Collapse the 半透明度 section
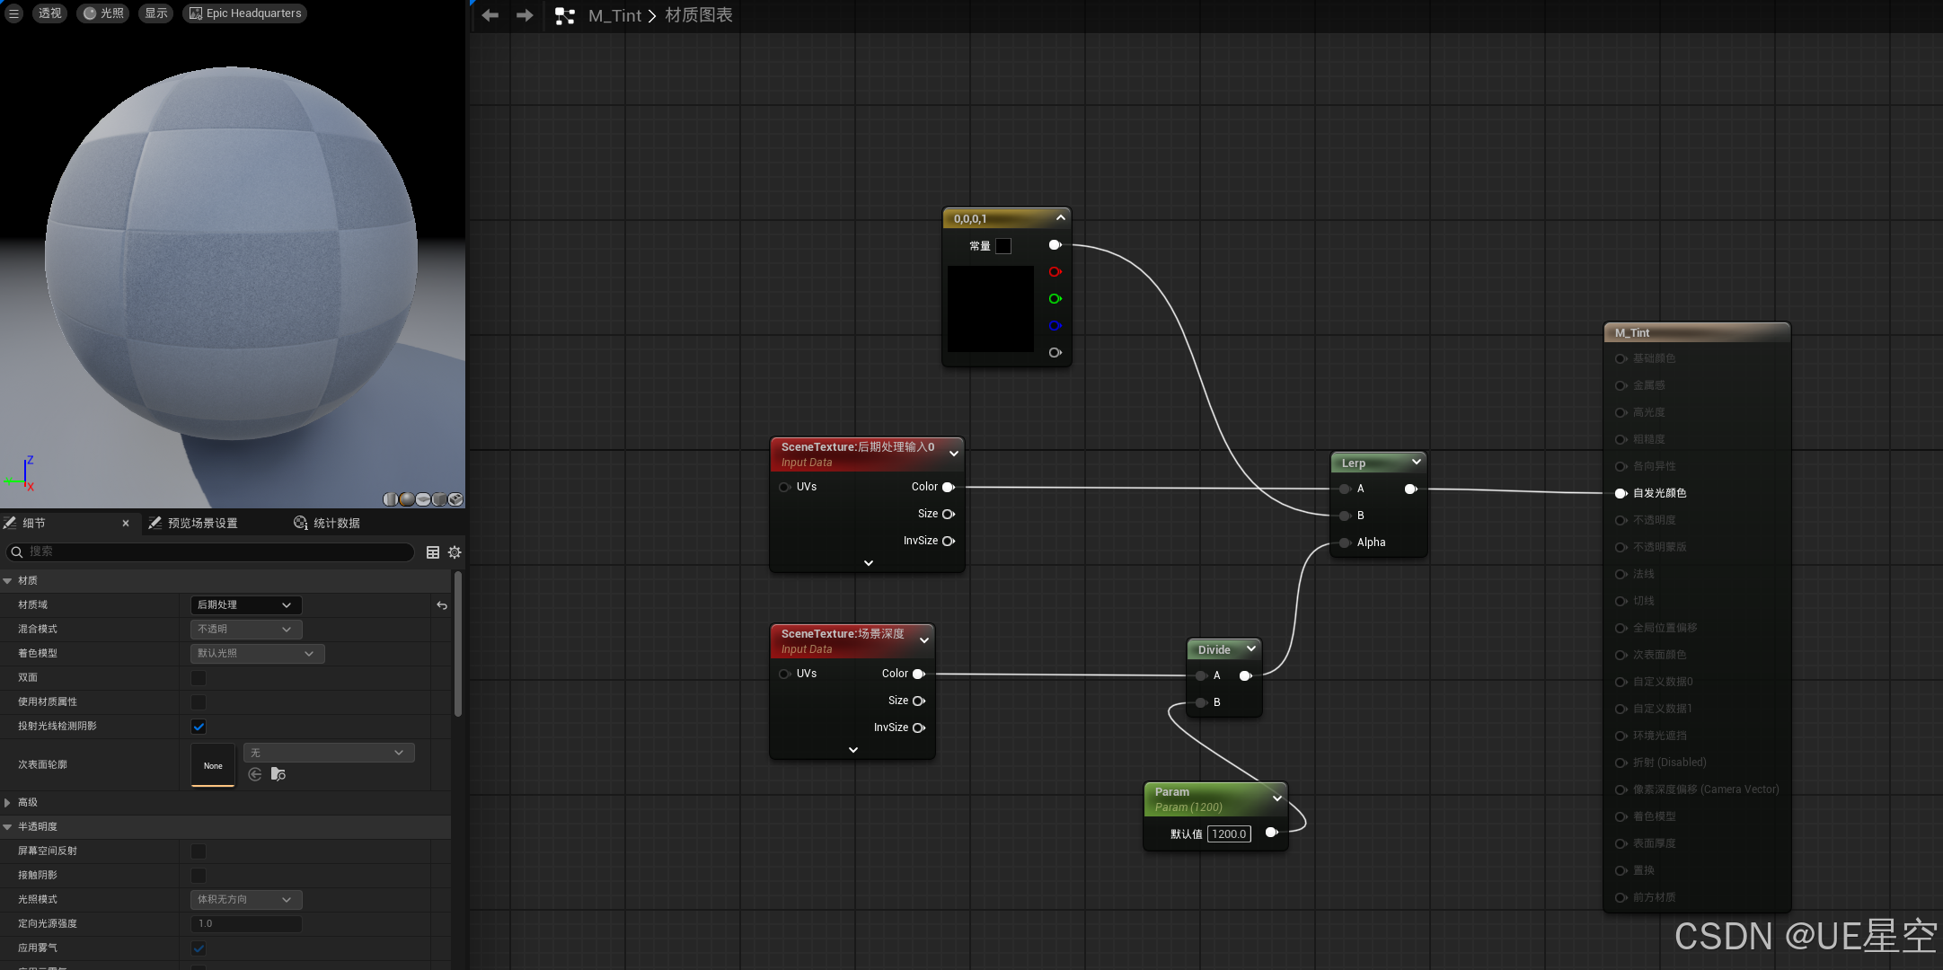 coord(8,827)
